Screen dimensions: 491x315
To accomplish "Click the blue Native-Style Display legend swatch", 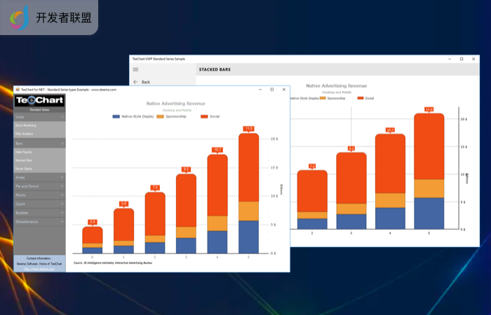I will [116, 116].
